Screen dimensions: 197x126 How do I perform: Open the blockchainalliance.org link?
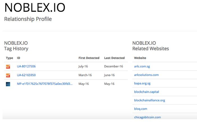coord(149,100)
